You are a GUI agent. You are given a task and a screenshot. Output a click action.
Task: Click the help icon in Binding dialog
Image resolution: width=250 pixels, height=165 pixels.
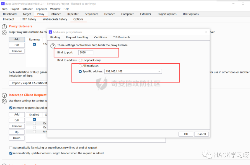tap(53, 46)
